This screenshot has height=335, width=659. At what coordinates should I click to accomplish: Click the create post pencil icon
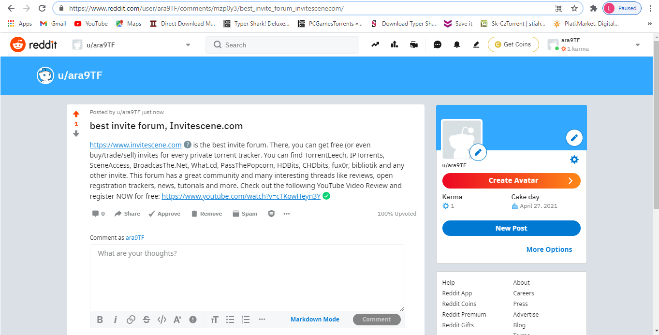(x=476, y=45)
